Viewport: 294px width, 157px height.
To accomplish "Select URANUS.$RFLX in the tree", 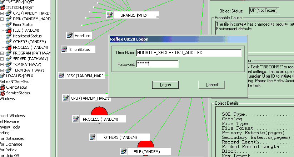I will 20,76.
